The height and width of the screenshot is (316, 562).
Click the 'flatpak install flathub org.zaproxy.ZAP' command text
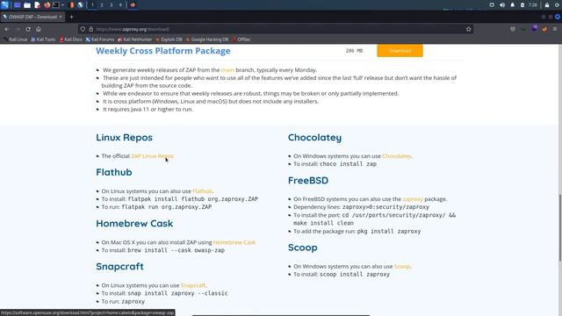(193, 199)
